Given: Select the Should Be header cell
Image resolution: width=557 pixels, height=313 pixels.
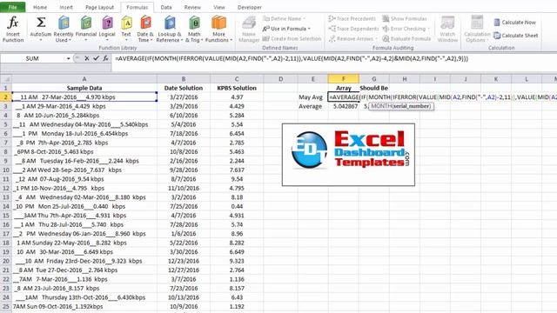Looking at the screenshot, I should 373,88.
